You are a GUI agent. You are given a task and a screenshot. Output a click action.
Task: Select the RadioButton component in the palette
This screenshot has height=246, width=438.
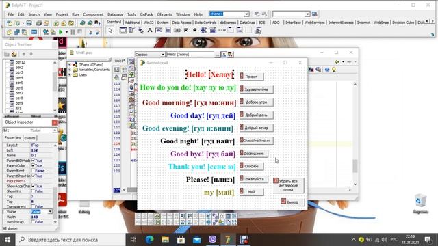194,30
